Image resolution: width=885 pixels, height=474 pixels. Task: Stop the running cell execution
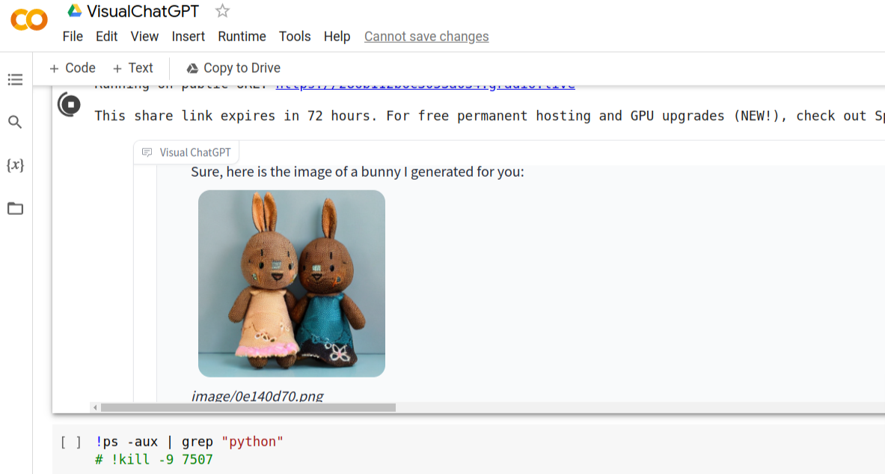coord(70,105)
